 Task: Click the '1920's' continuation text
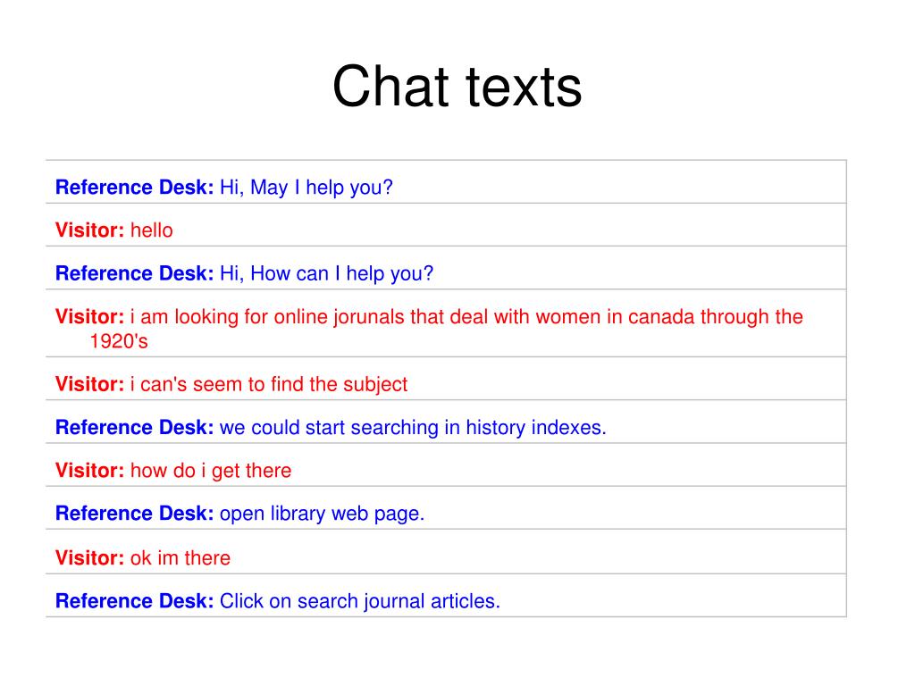(119, 341)
